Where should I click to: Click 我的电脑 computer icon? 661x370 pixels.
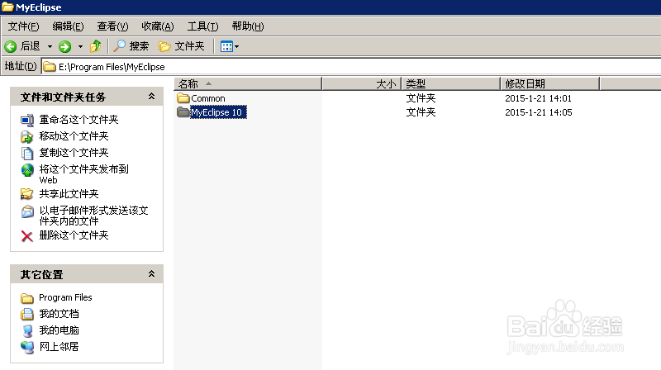tap(27, 331)
